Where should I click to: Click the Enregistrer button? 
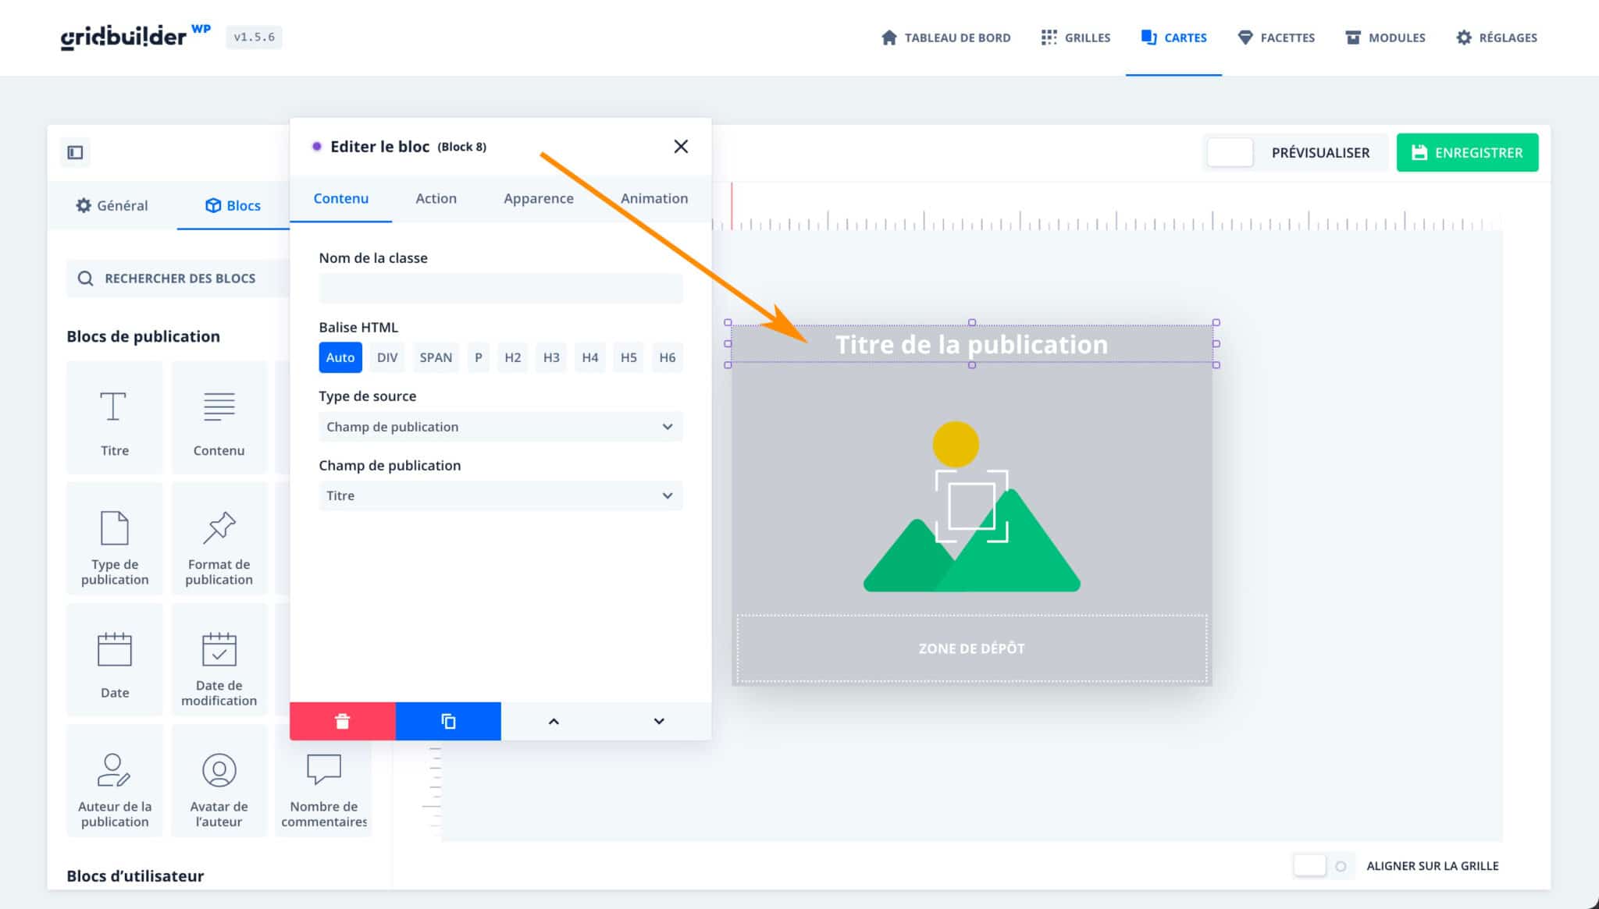(x=1468, y=152)
